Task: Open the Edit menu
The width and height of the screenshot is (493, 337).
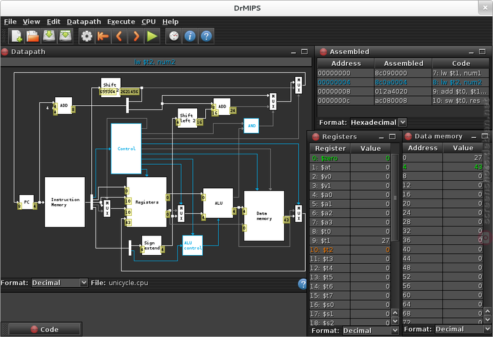Action: click(x=54, y=22)
